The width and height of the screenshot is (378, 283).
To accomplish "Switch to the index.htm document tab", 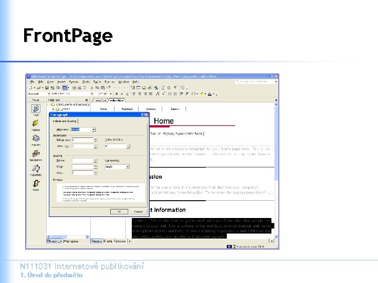I will point(117,100).
